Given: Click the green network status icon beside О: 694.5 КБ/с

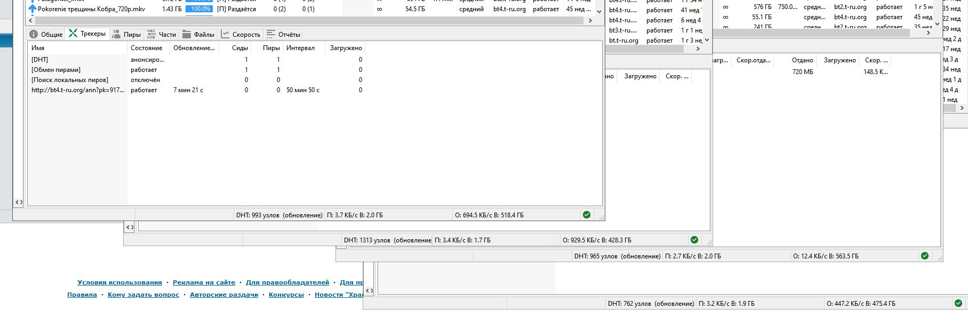Looking at the screenshot, I should click(x=587, y=215).
